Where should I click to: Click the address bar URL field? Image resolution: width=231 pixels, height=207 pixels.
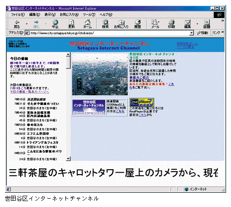coord(110,33)
